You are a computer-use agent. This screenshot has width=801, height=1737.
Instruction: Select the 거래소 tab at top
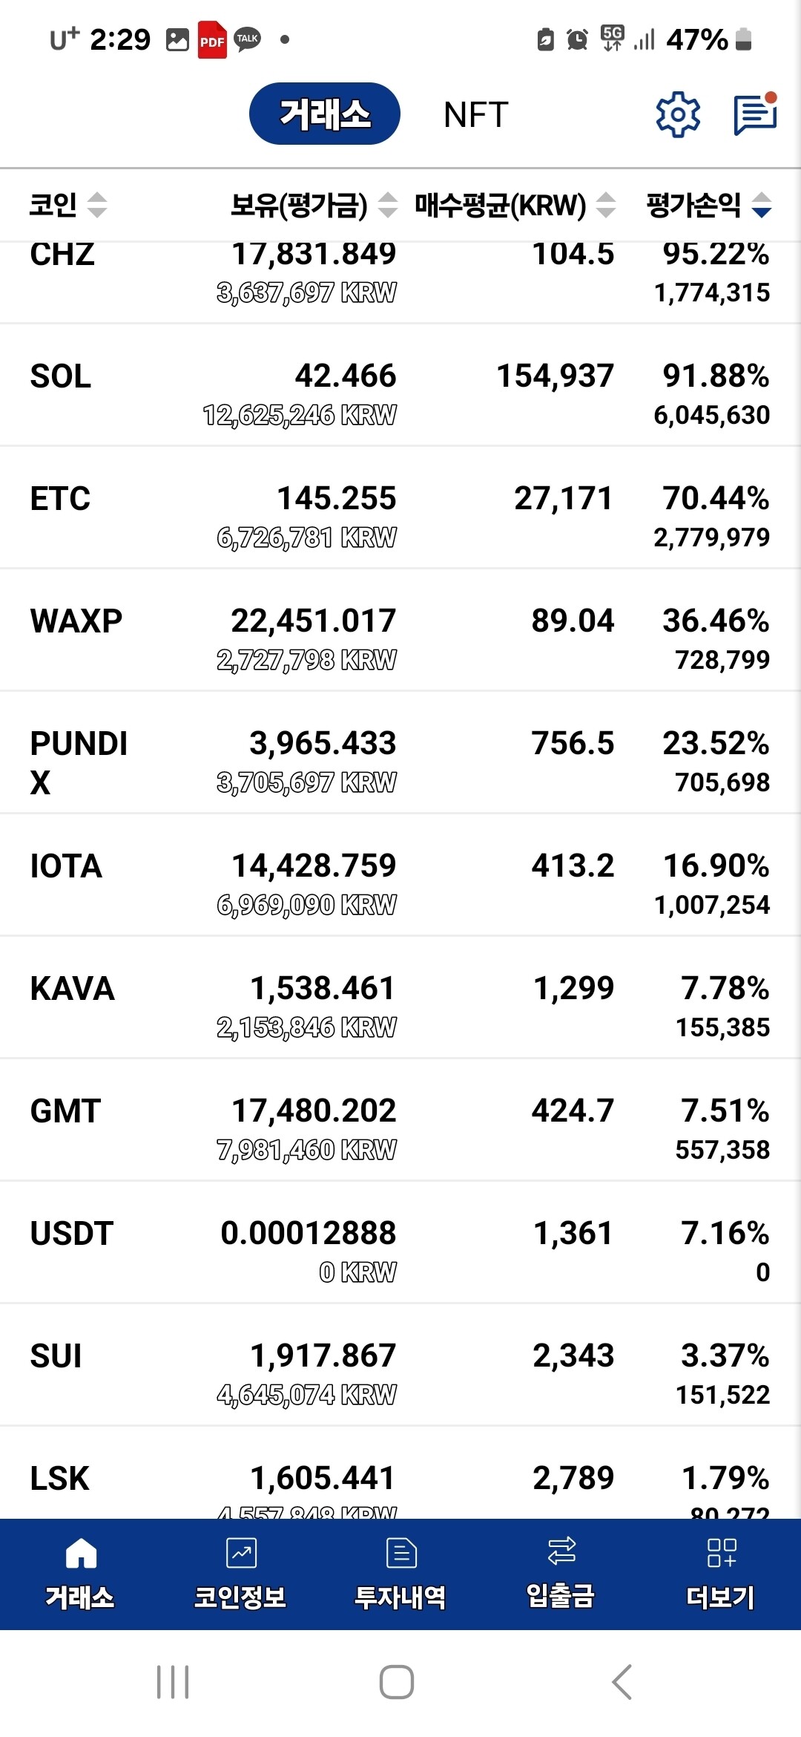325,114
